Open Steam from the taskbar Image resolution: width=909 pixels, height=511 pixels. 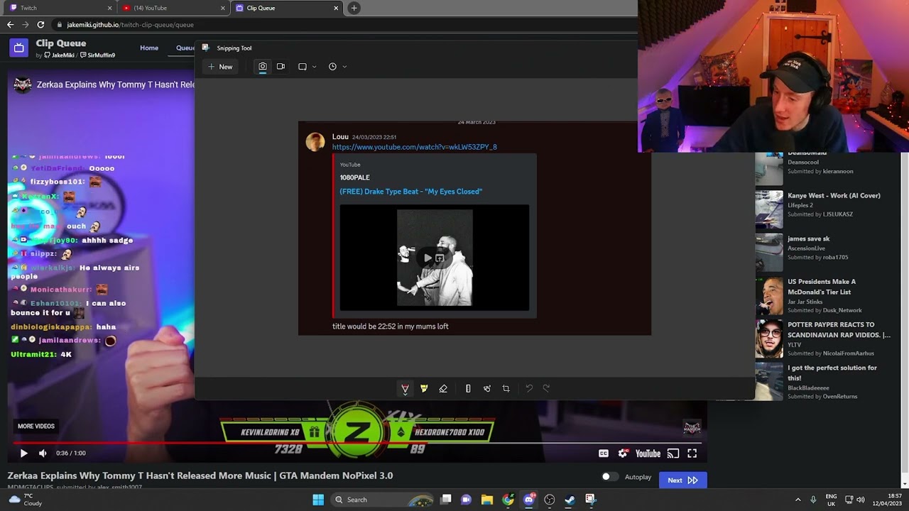tap(570, 500)
